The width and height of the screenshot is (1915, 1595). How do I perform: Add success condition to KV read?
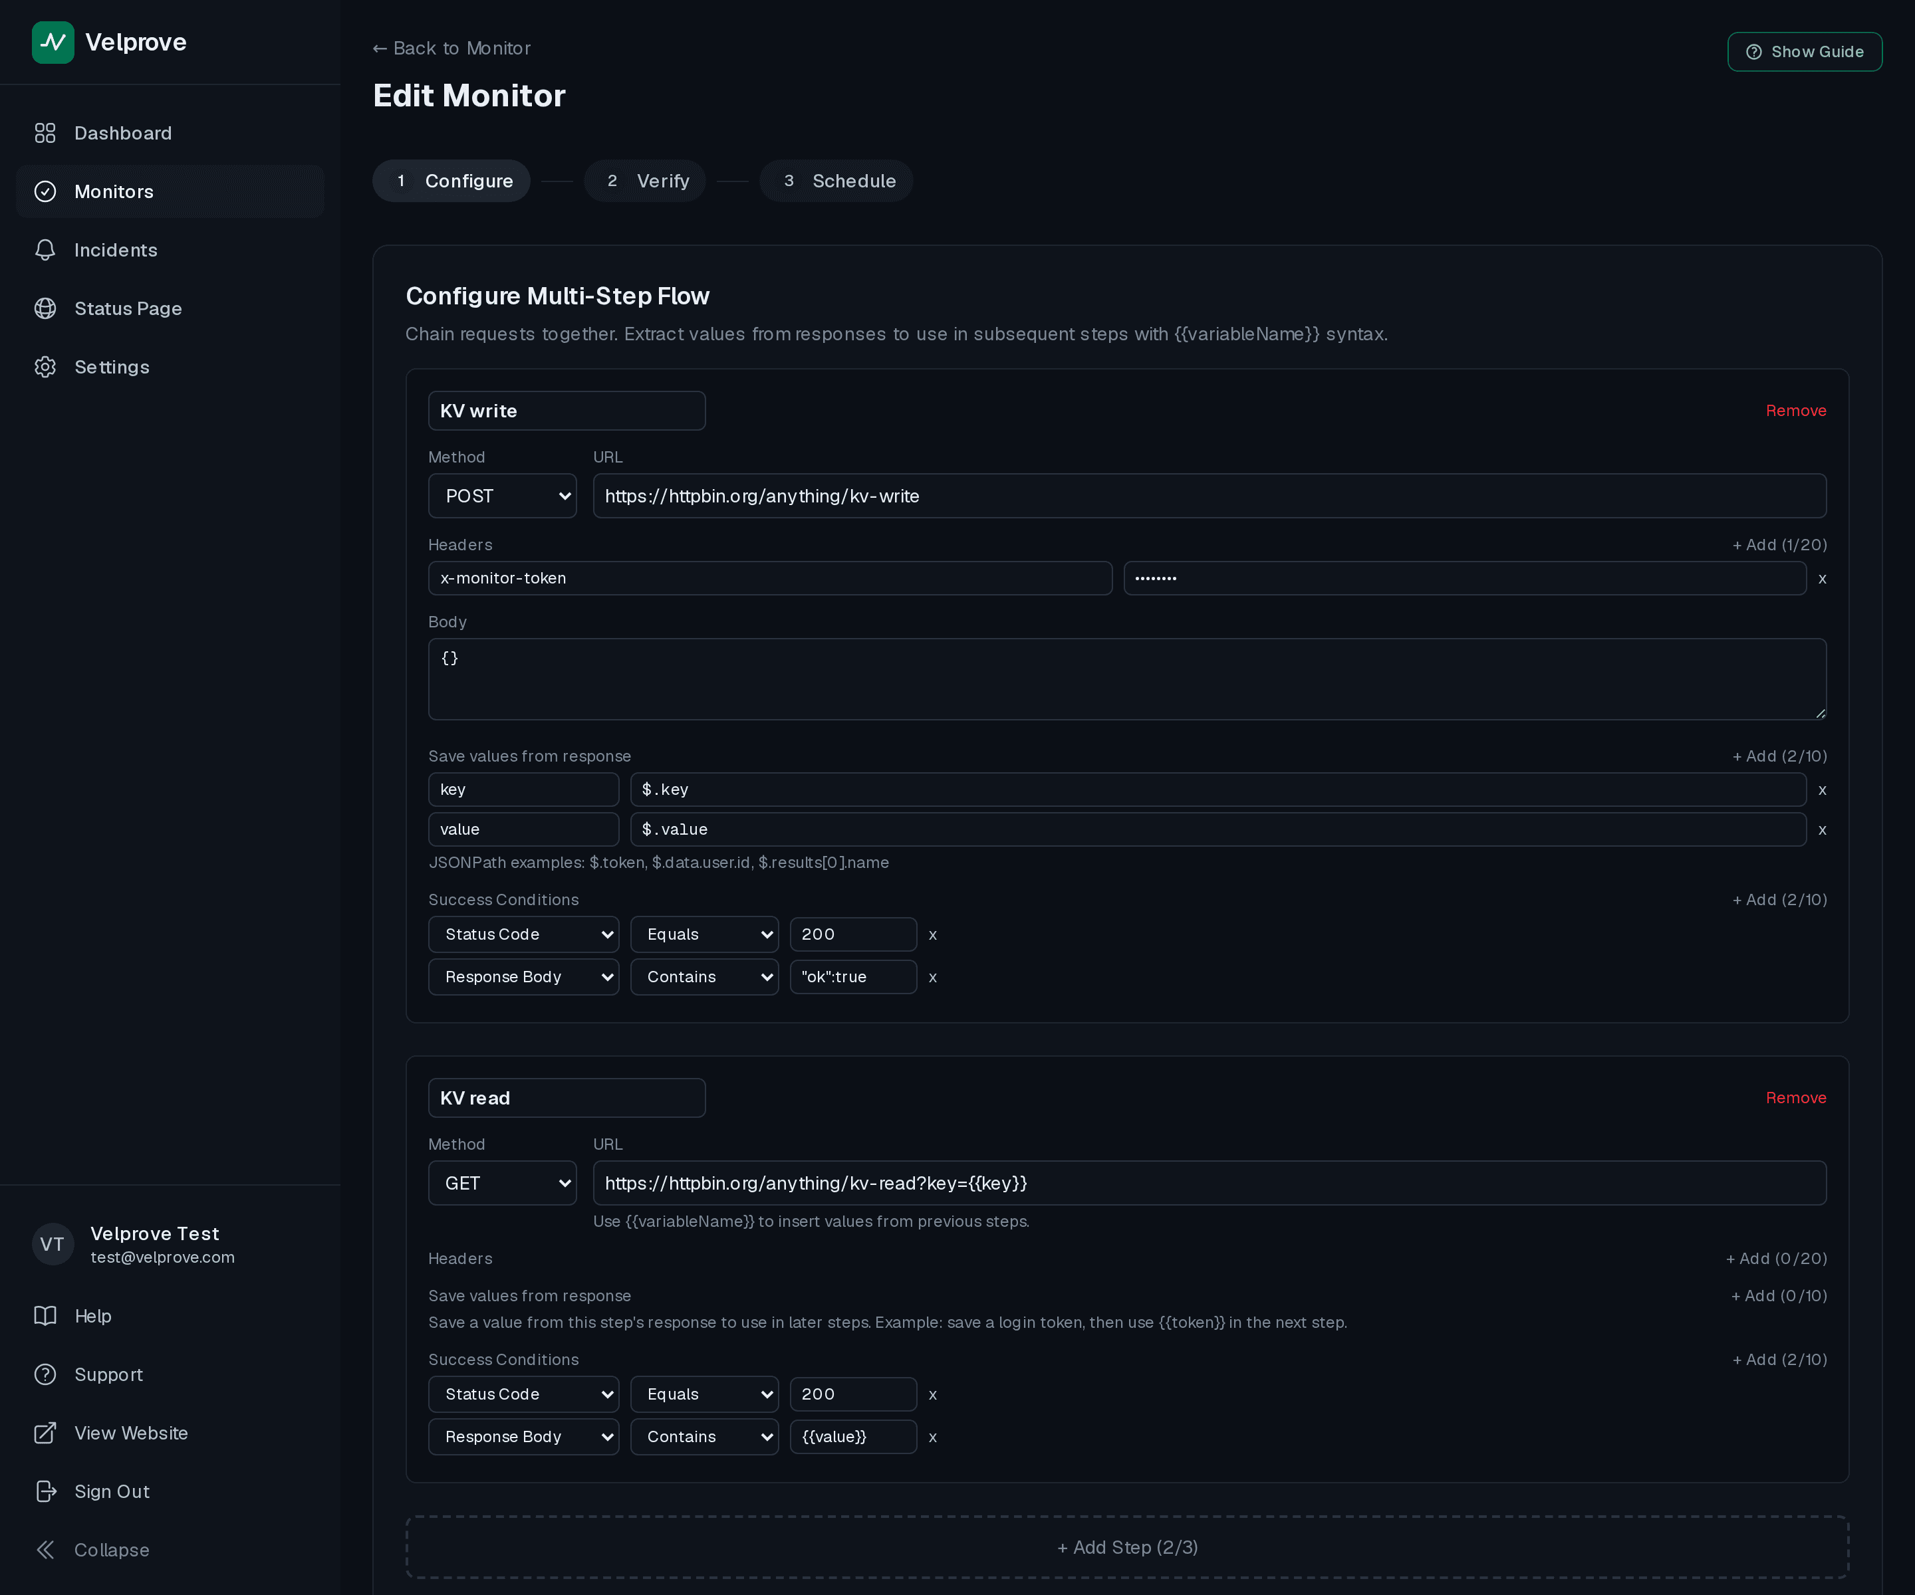click(x=1779, y=1359)
